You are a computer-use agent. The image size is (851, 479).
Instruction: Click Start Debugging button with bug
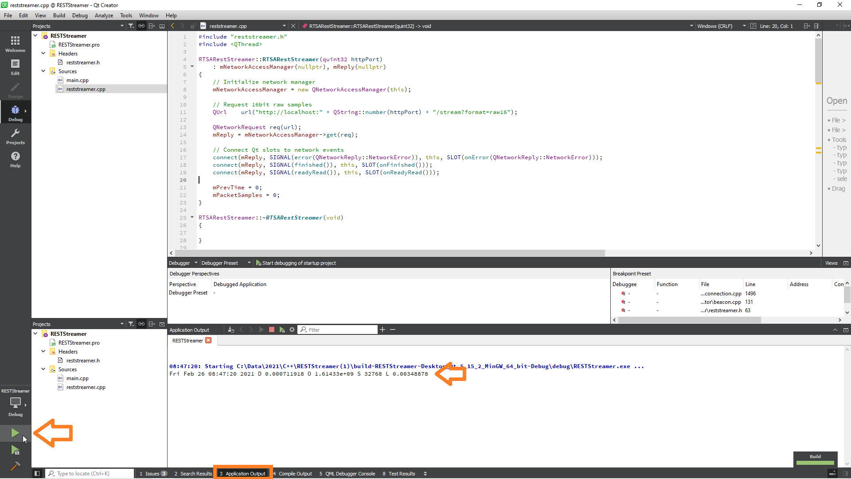click(15, 451)
